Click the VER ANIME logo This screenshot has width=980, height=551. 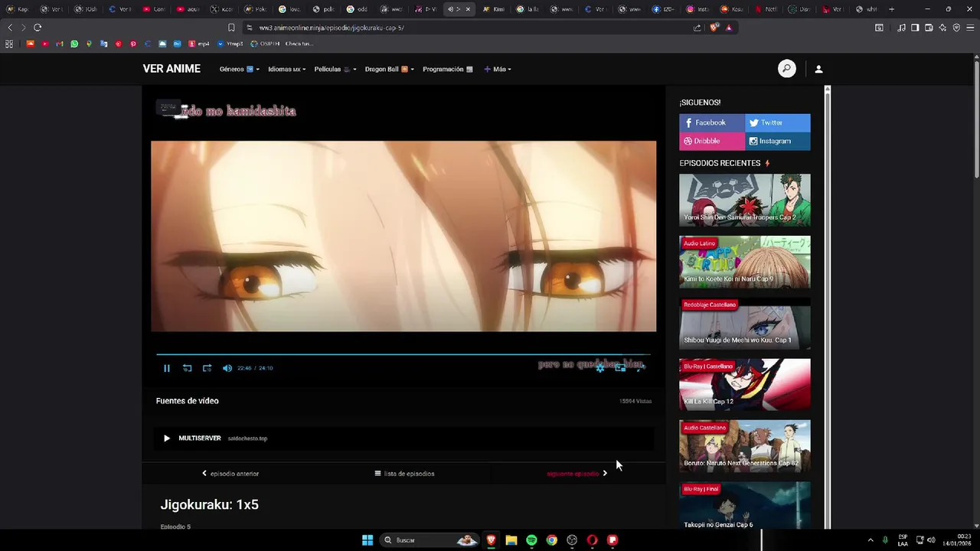pos(171,69)
